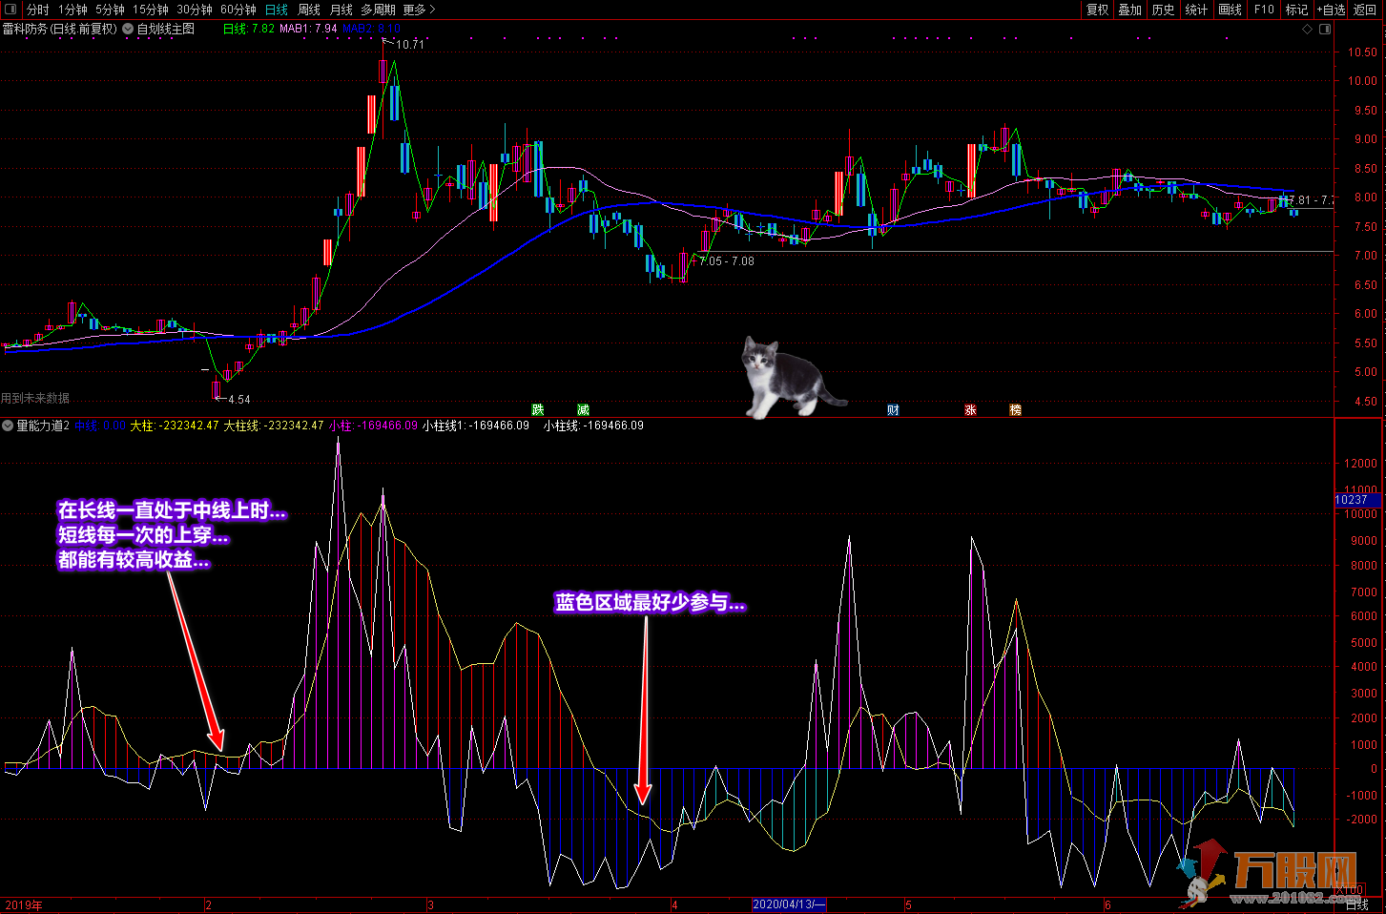Click the MAB2 value readout
Image resolution: width=1386 pixels, height=914 pixels.
pyautogui.click(x=371, y=29)
